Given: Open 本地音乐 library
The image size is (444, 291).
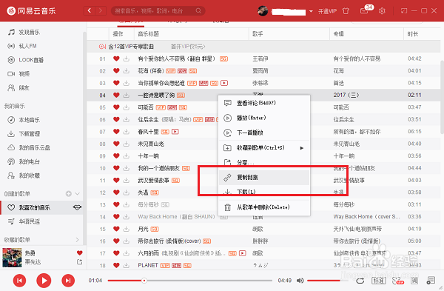Looking at the screenshot, I should (24, 120).
